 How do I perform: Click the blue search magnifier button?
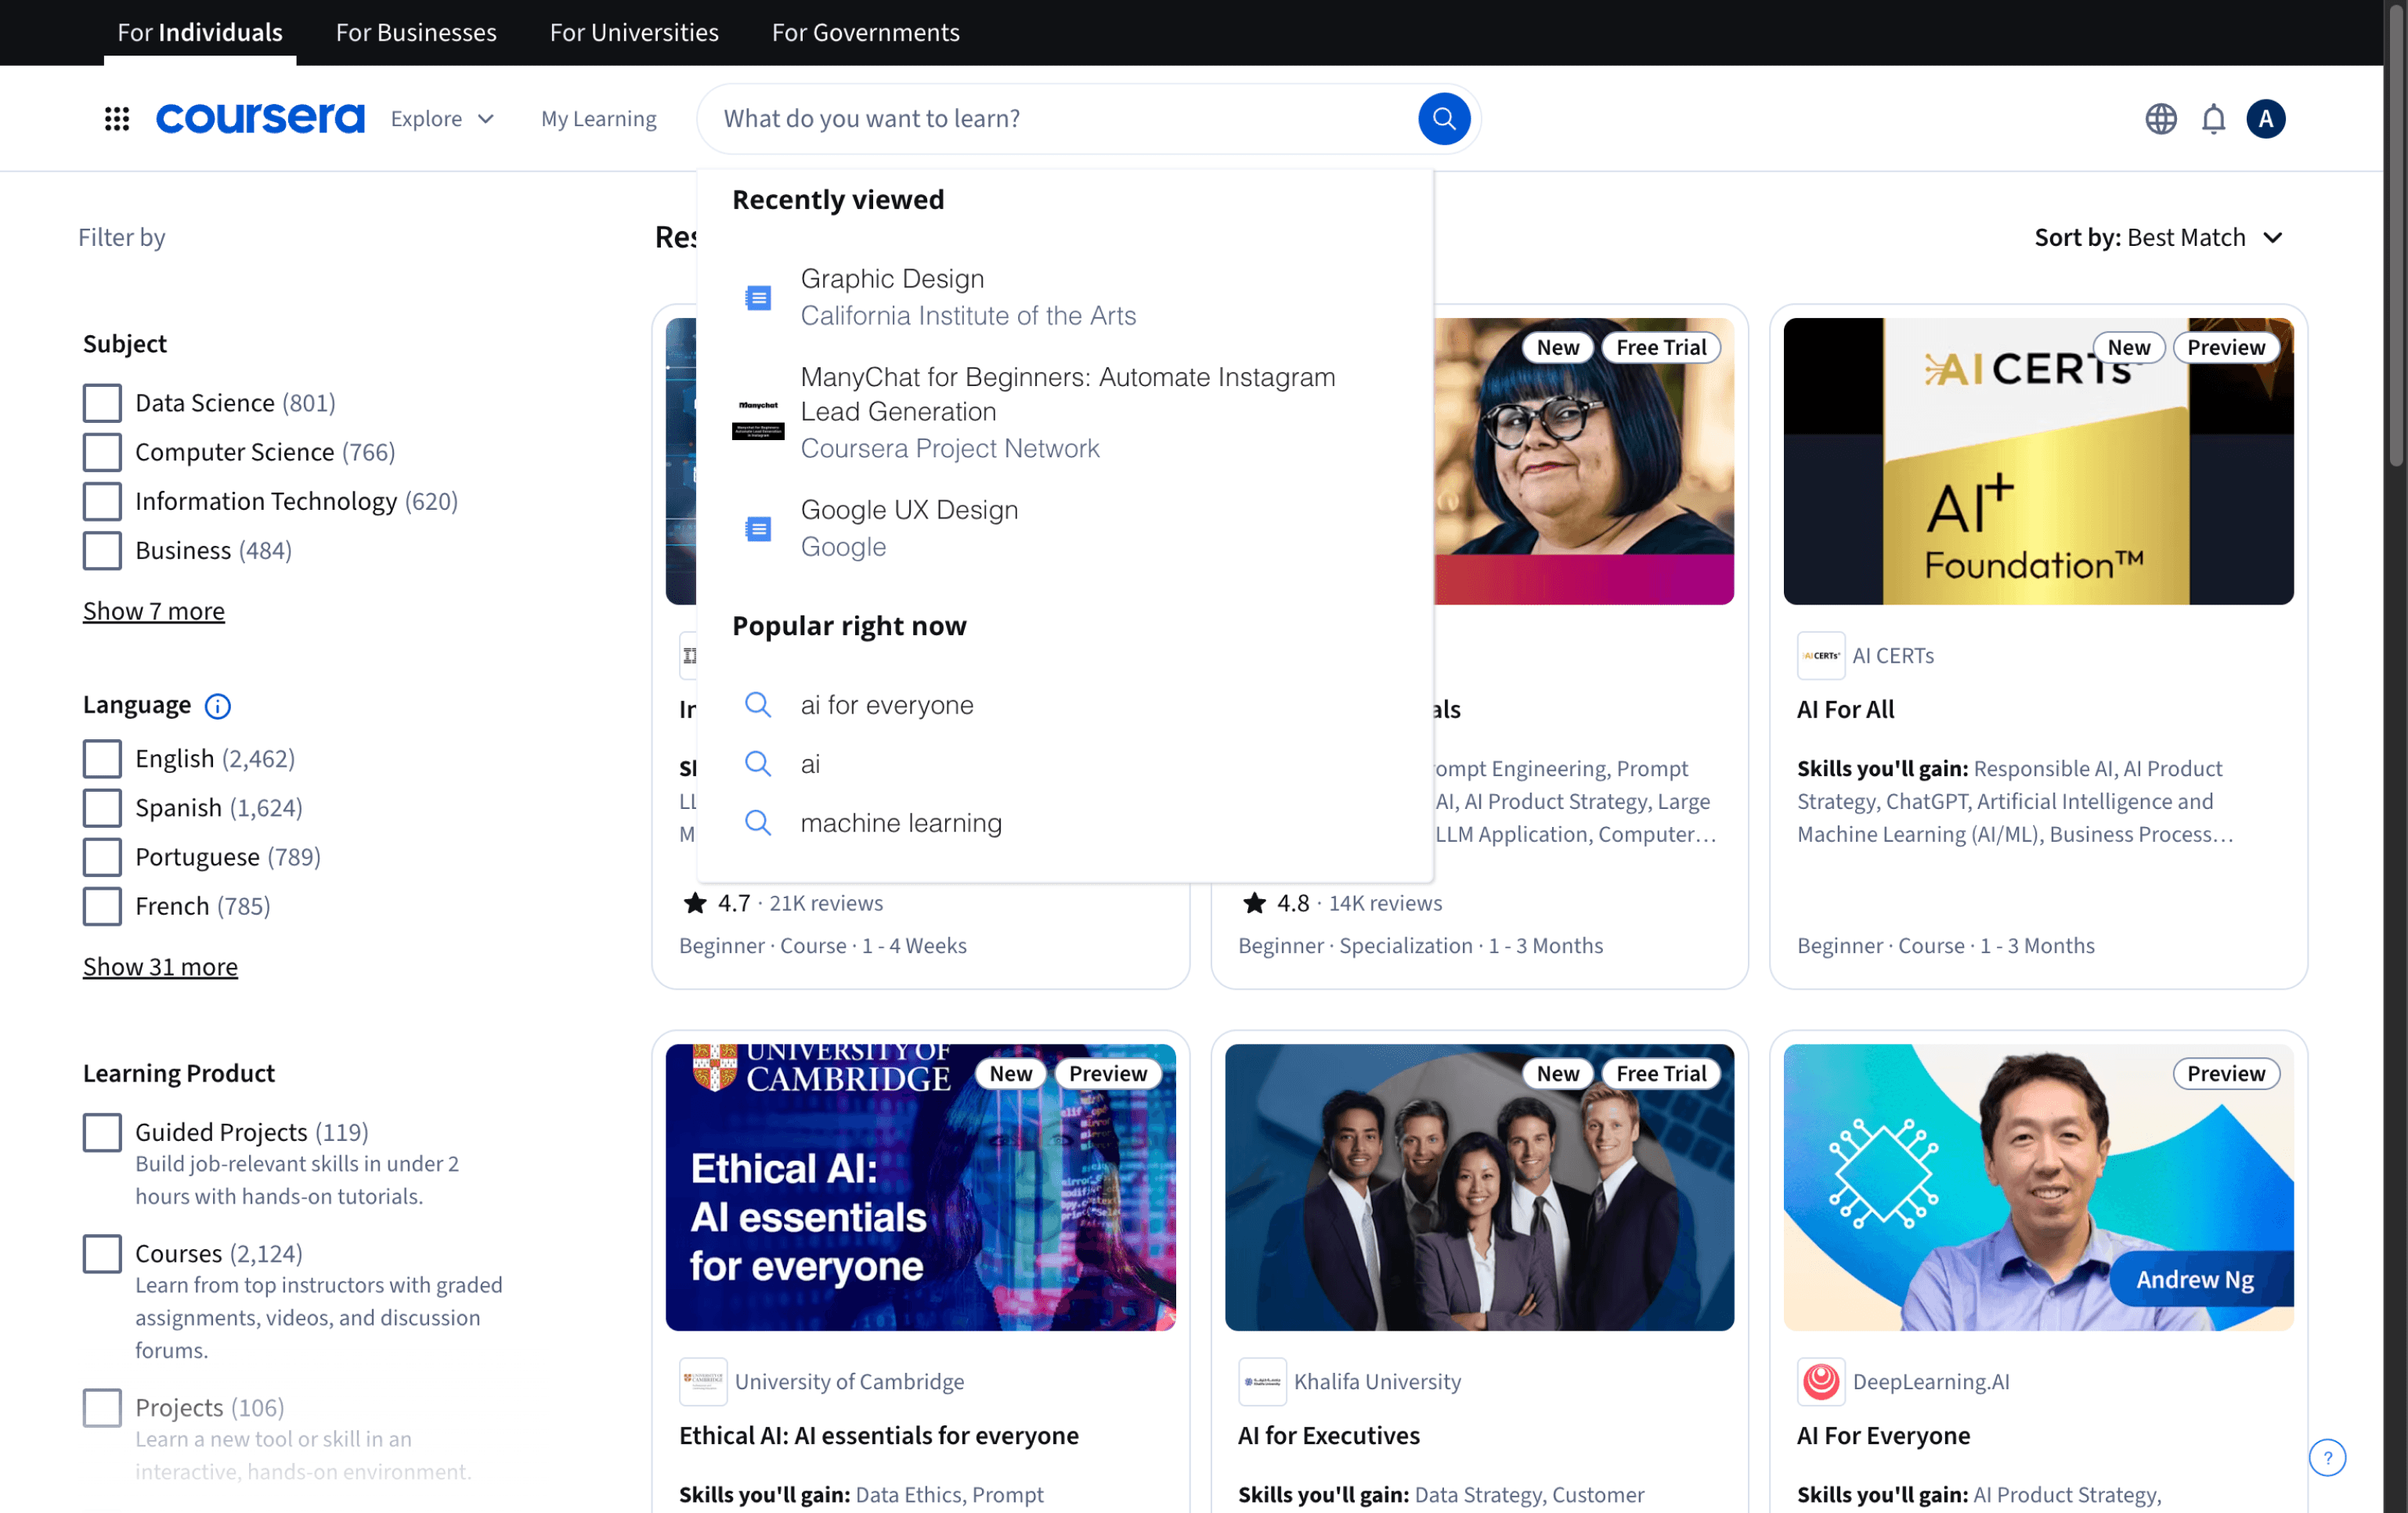click(x=1443, y=118)
